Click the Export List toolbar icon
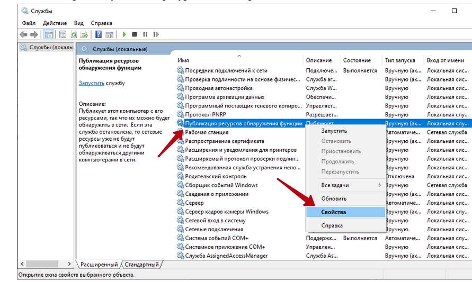This screenshot has height=282, width=472. [x=85, y=34]
